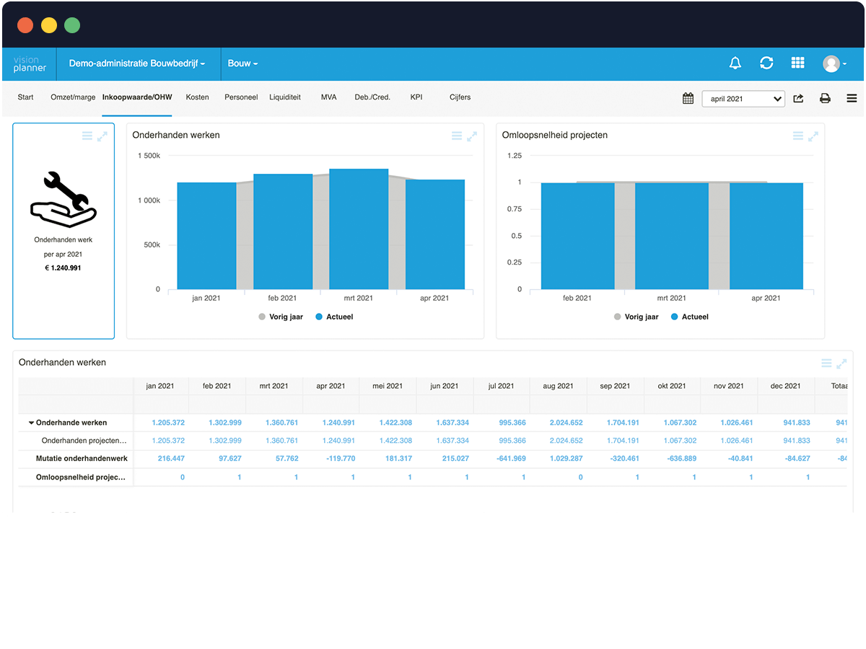
Task: Click Mutatie value -40.841 for nov 2021
Action: [740, 459]
